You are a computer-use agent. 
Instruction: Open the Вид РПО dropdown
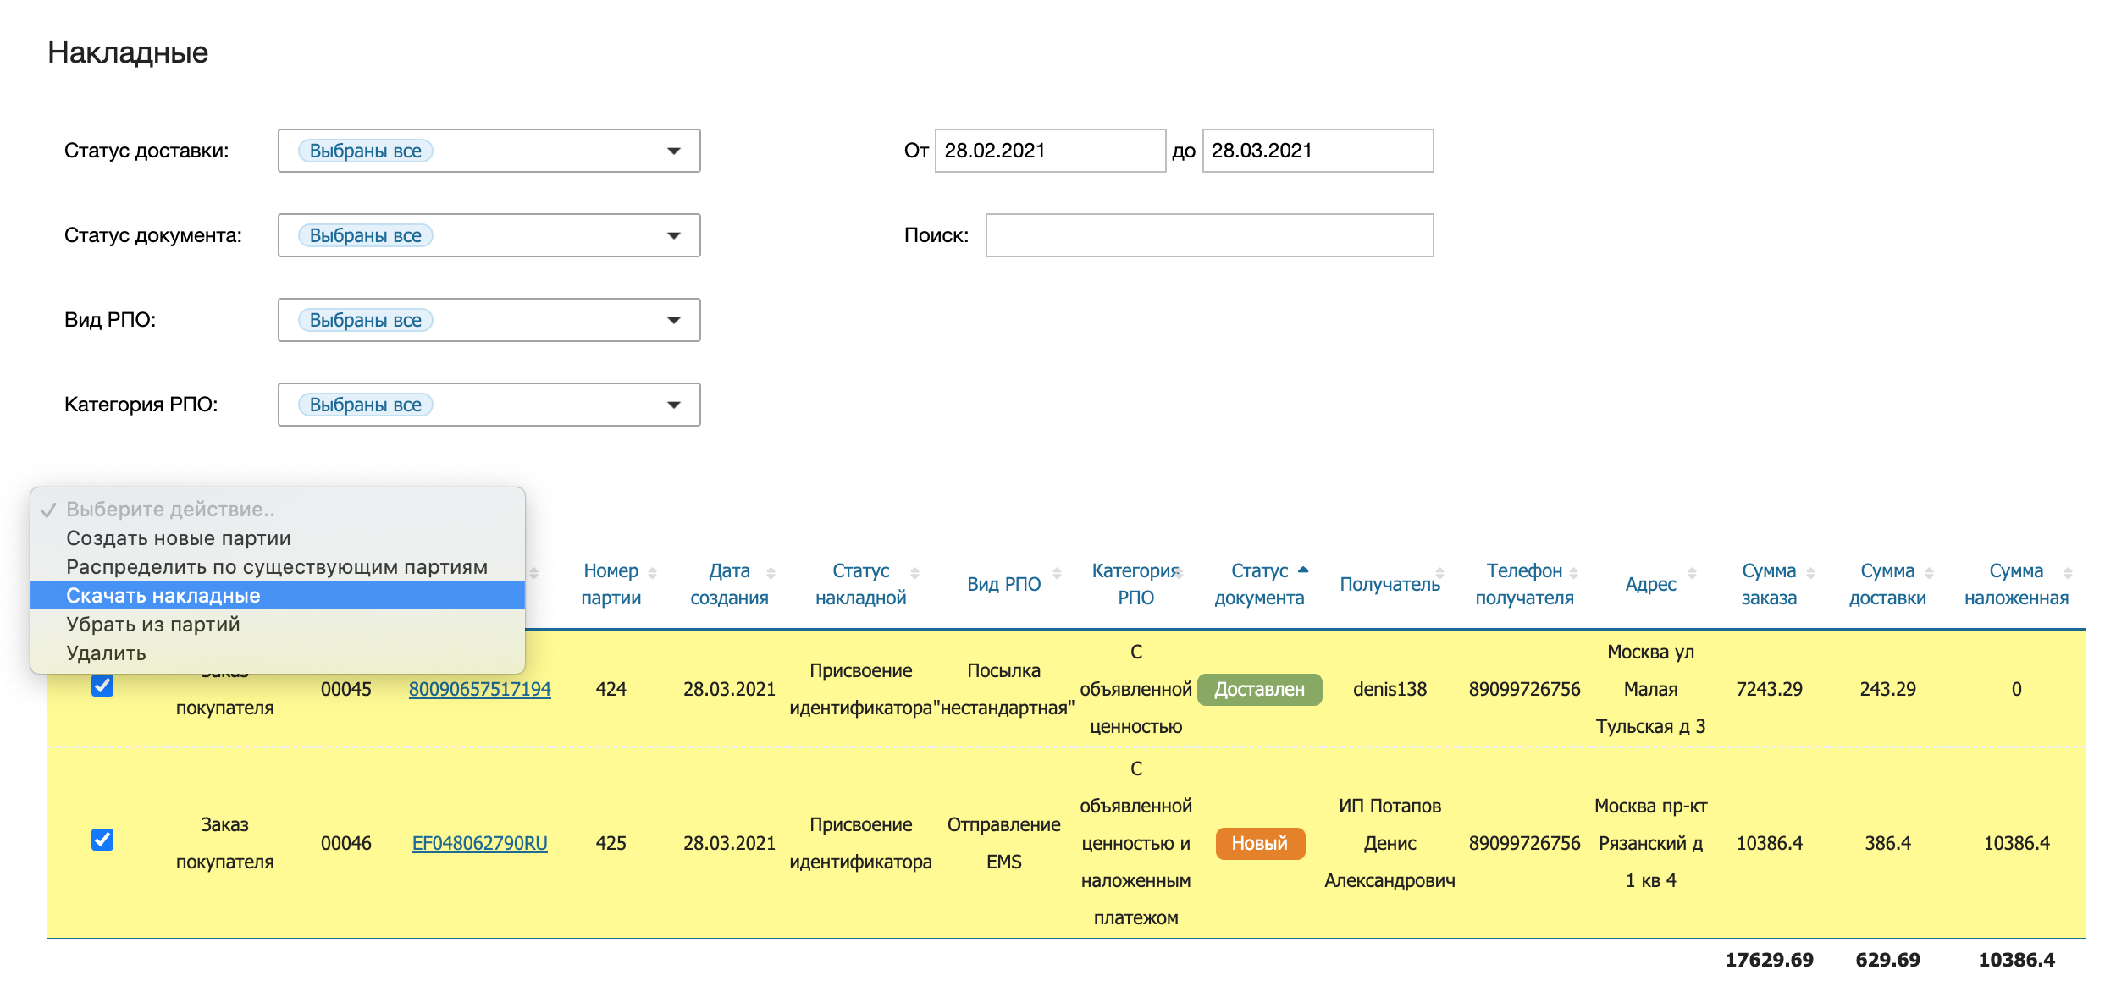673,321
